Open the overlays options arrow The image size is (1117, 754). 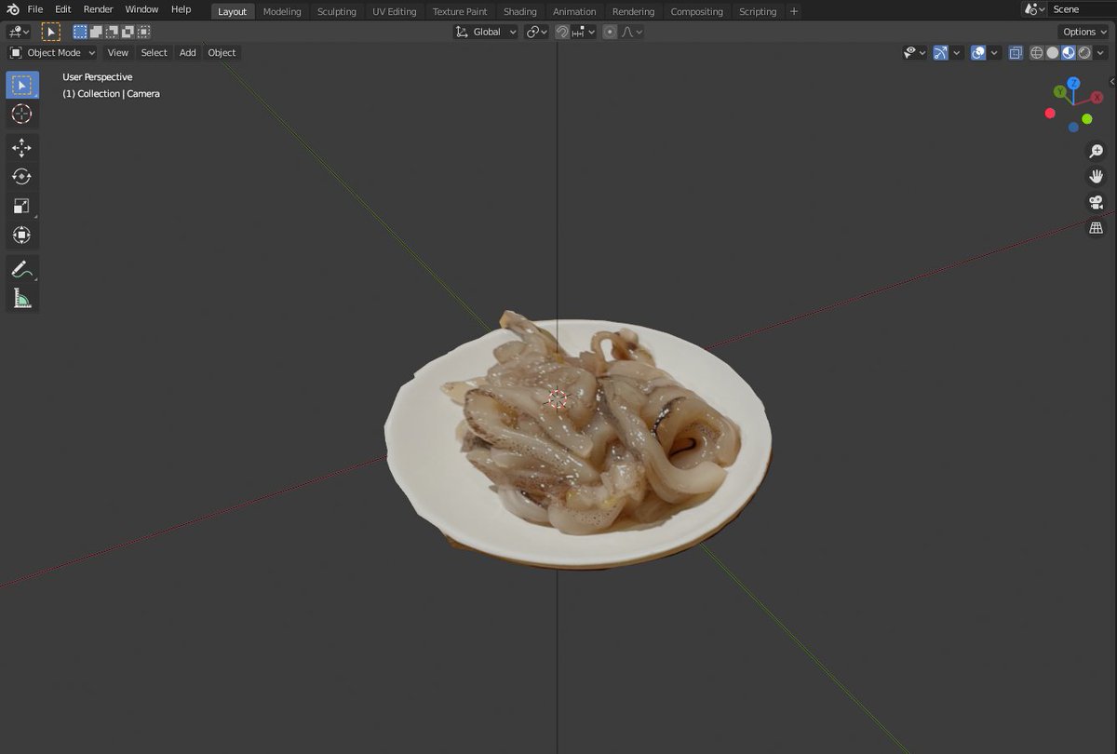tap(994, 53)
